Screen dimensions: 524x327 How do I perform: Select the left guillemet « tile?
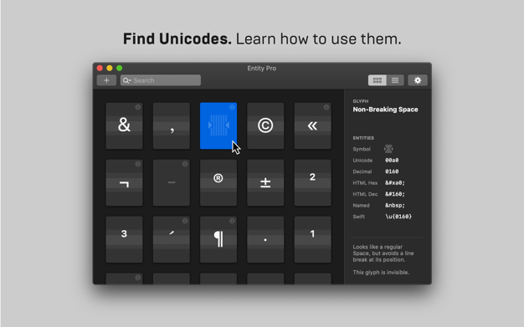pyautogui.click(x=312, y=125)
